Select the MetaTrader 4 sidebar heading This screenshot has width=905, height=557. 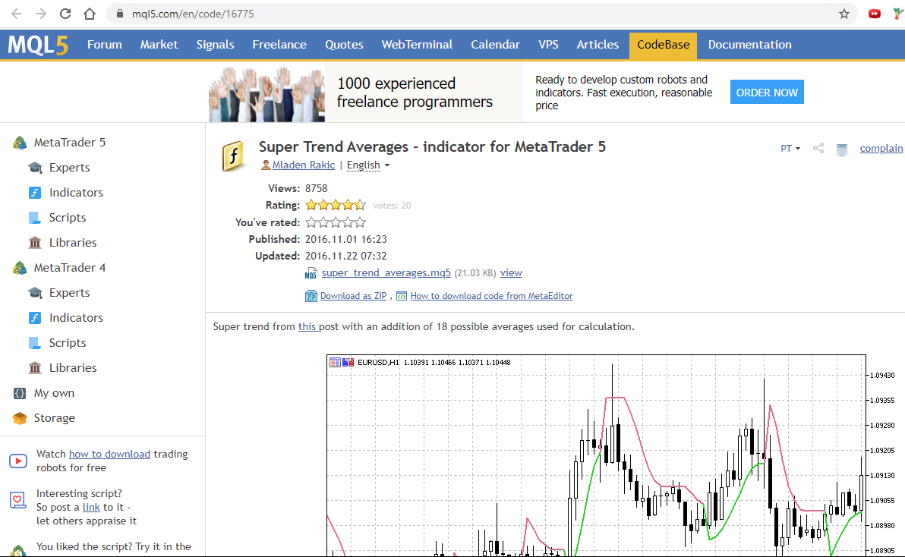tap(70, 268)
